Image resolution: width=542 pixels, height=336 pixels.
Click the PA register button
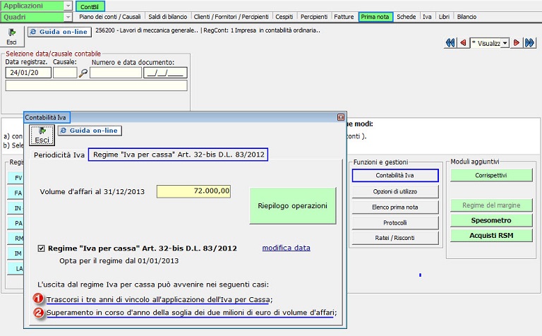click(x=16, y=223)
